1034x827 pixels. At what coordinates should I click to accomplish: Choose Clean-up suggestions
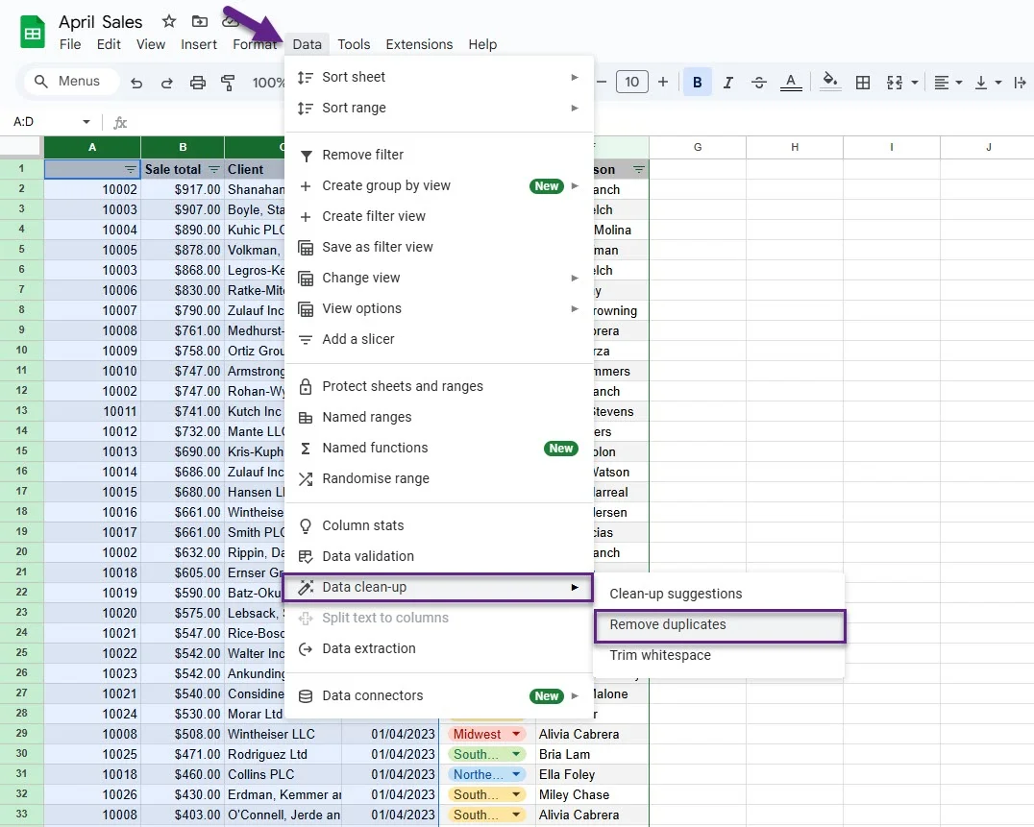(x=719, y=594)
